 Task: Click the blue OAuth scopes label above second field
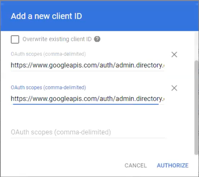click(48, 88)
